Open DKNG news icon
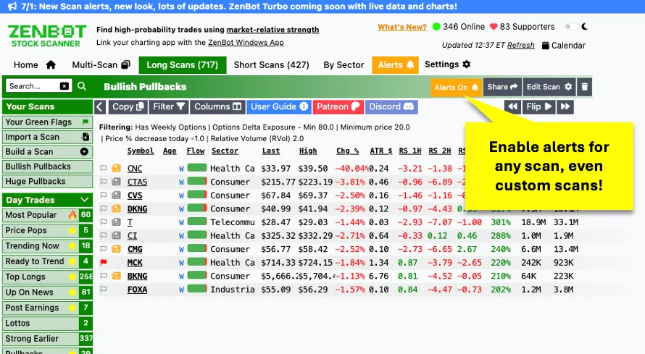 (117, 208)
